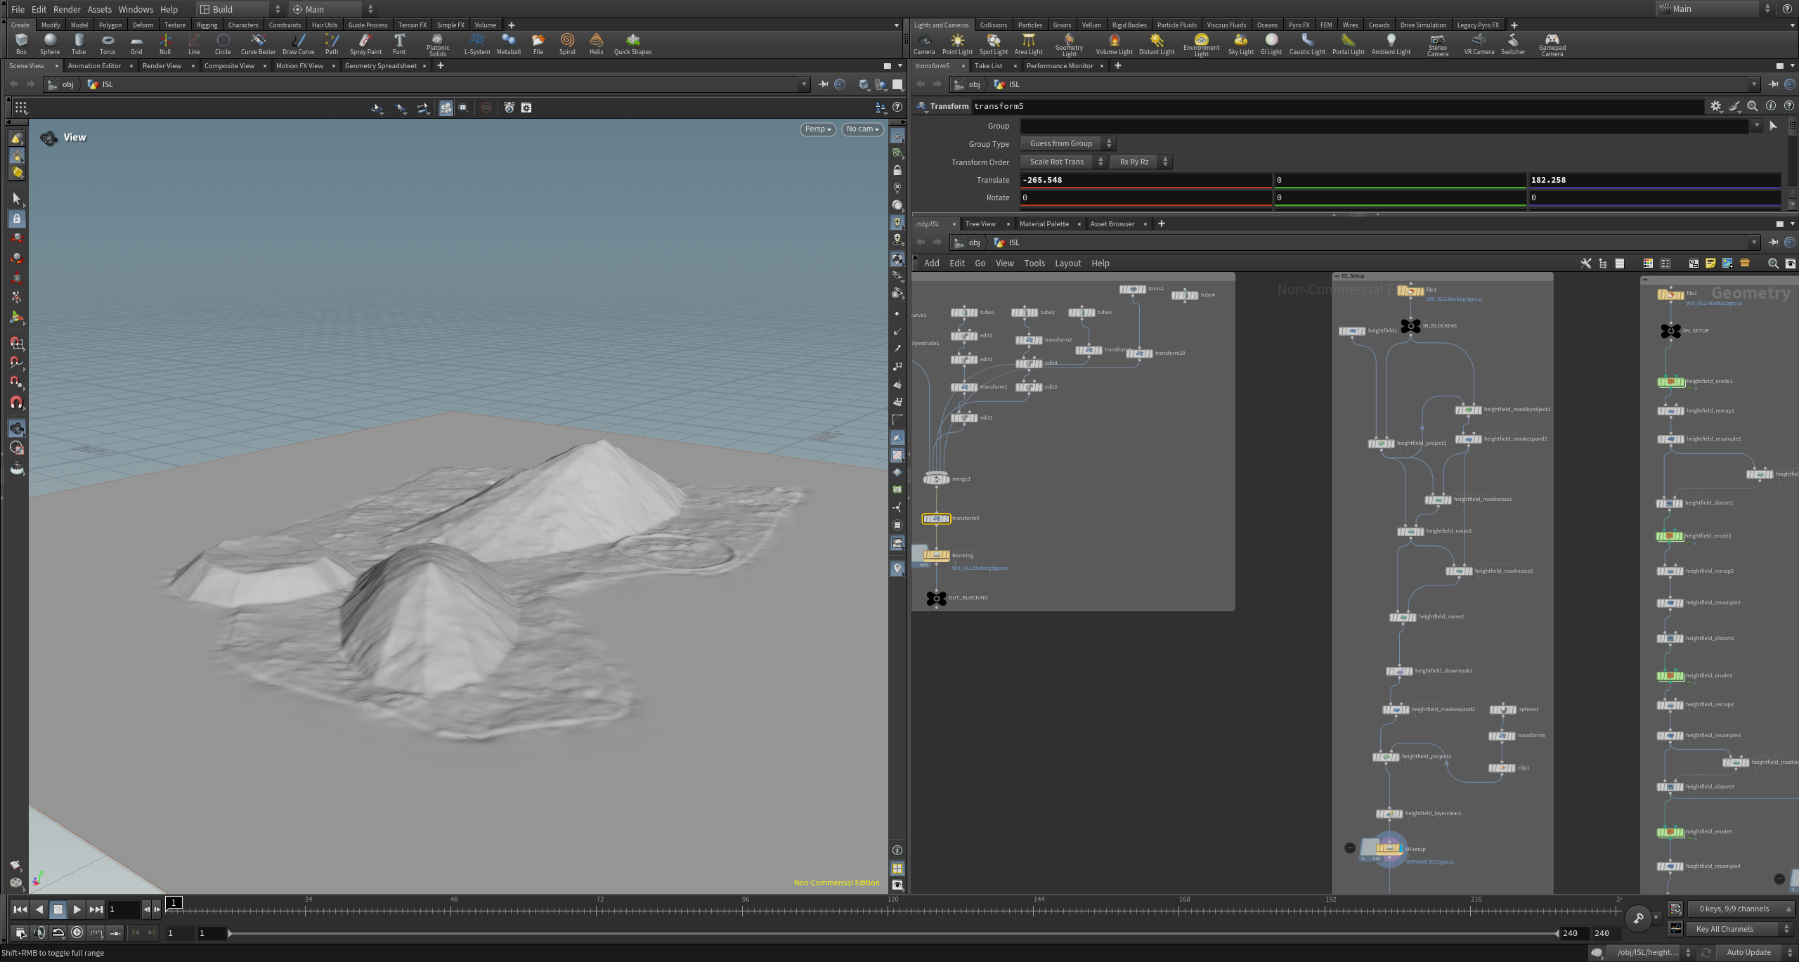This screenshot has height=962, width=1799.
Task: Switch to the Geometry Spreadsheet tab
Action: coord(380,66)
